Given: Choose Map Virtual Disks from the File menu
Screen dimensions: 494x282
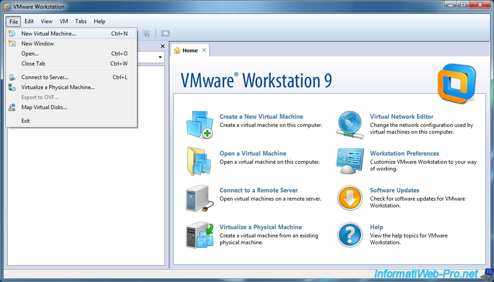Looking at the screenshot, I should [x=44, y=107].
